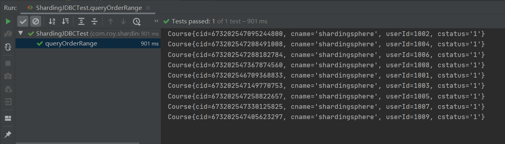Screen dimensions: 505x144
Task: Click the Stop square icon
Action: [x=8, y=63]
